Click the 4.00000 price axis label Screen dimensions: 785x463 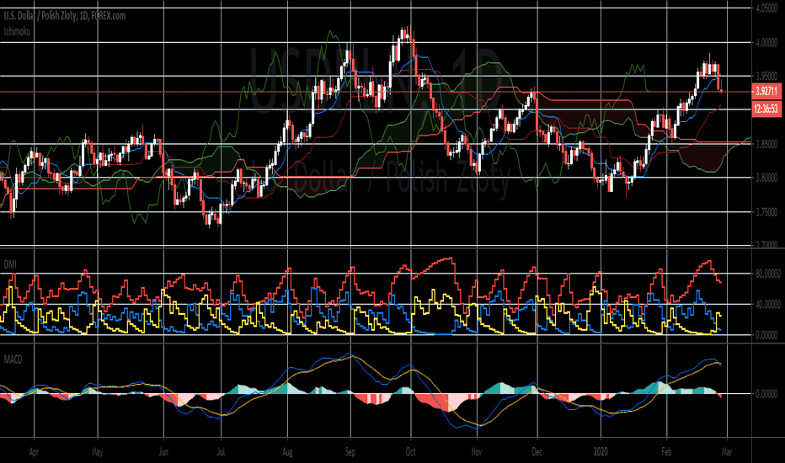[x=766, y=43]
